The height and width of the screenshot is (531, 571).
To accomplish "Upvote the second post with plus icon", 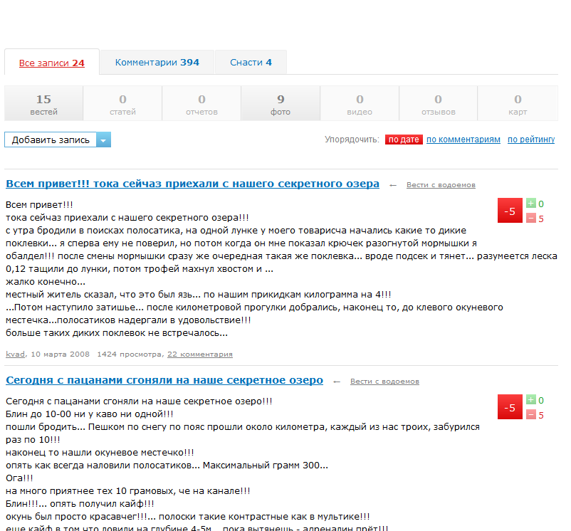I will tap(530, 401).
